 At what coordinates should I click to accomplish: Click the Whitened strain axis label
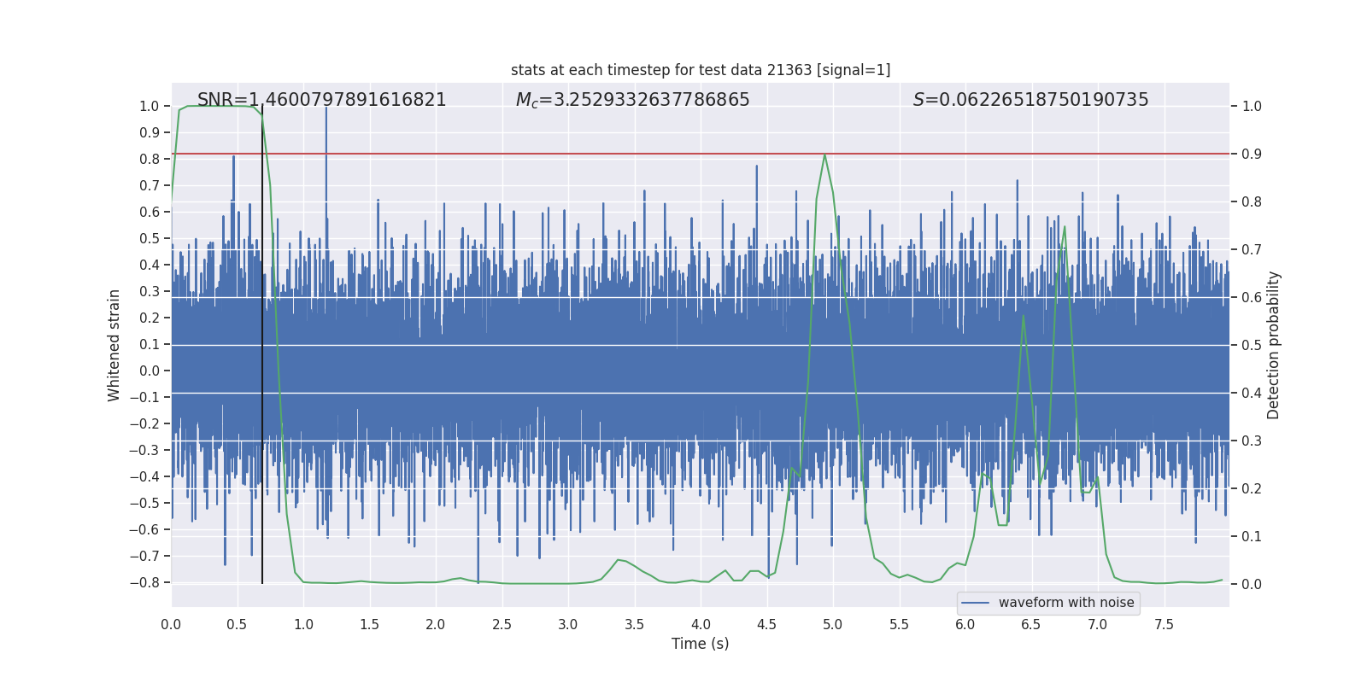coord(114,345)
